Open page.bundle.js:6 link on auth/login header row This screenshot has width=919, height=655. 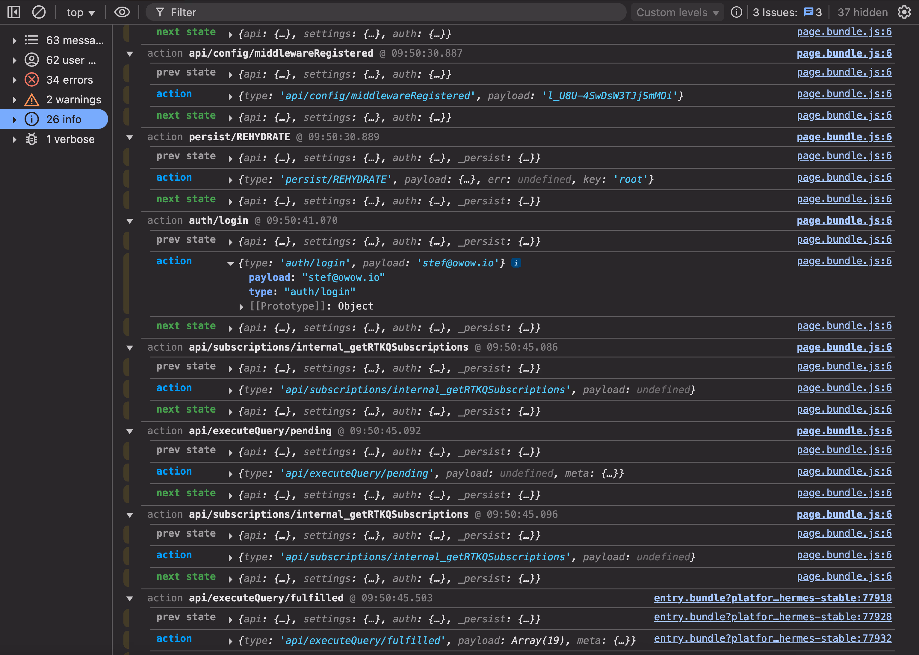pyautogui.click(x=844, y=220)
